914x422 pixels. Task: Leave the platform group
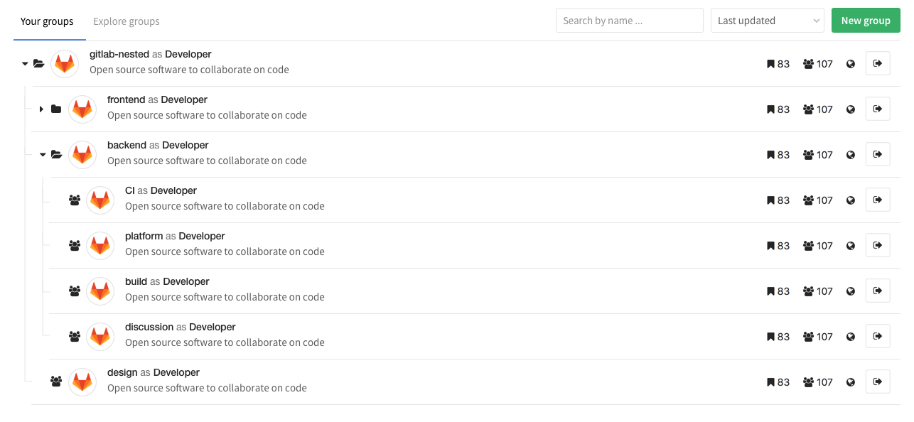tap(878, 245)
